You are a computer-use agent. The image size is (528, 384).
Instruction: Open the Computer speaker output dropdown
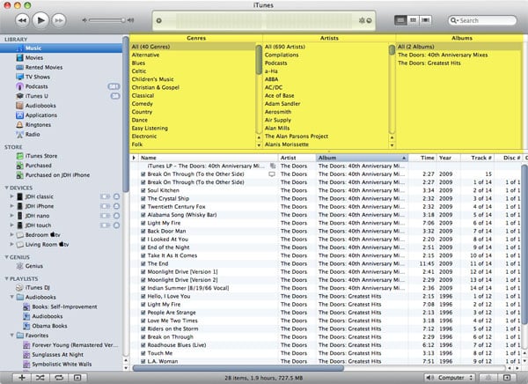(449, 378)
